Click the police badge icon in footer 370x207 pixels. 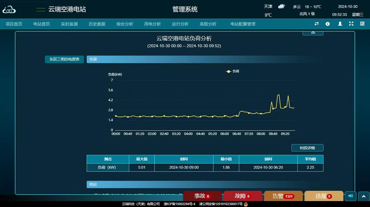coord(246,204)
